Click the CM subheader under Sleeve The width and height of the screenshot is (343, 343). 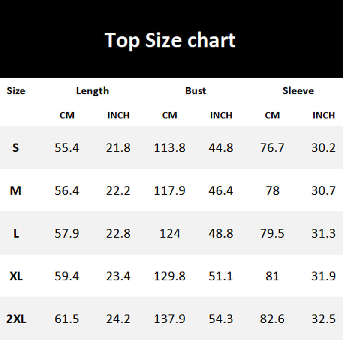point(272,115)
